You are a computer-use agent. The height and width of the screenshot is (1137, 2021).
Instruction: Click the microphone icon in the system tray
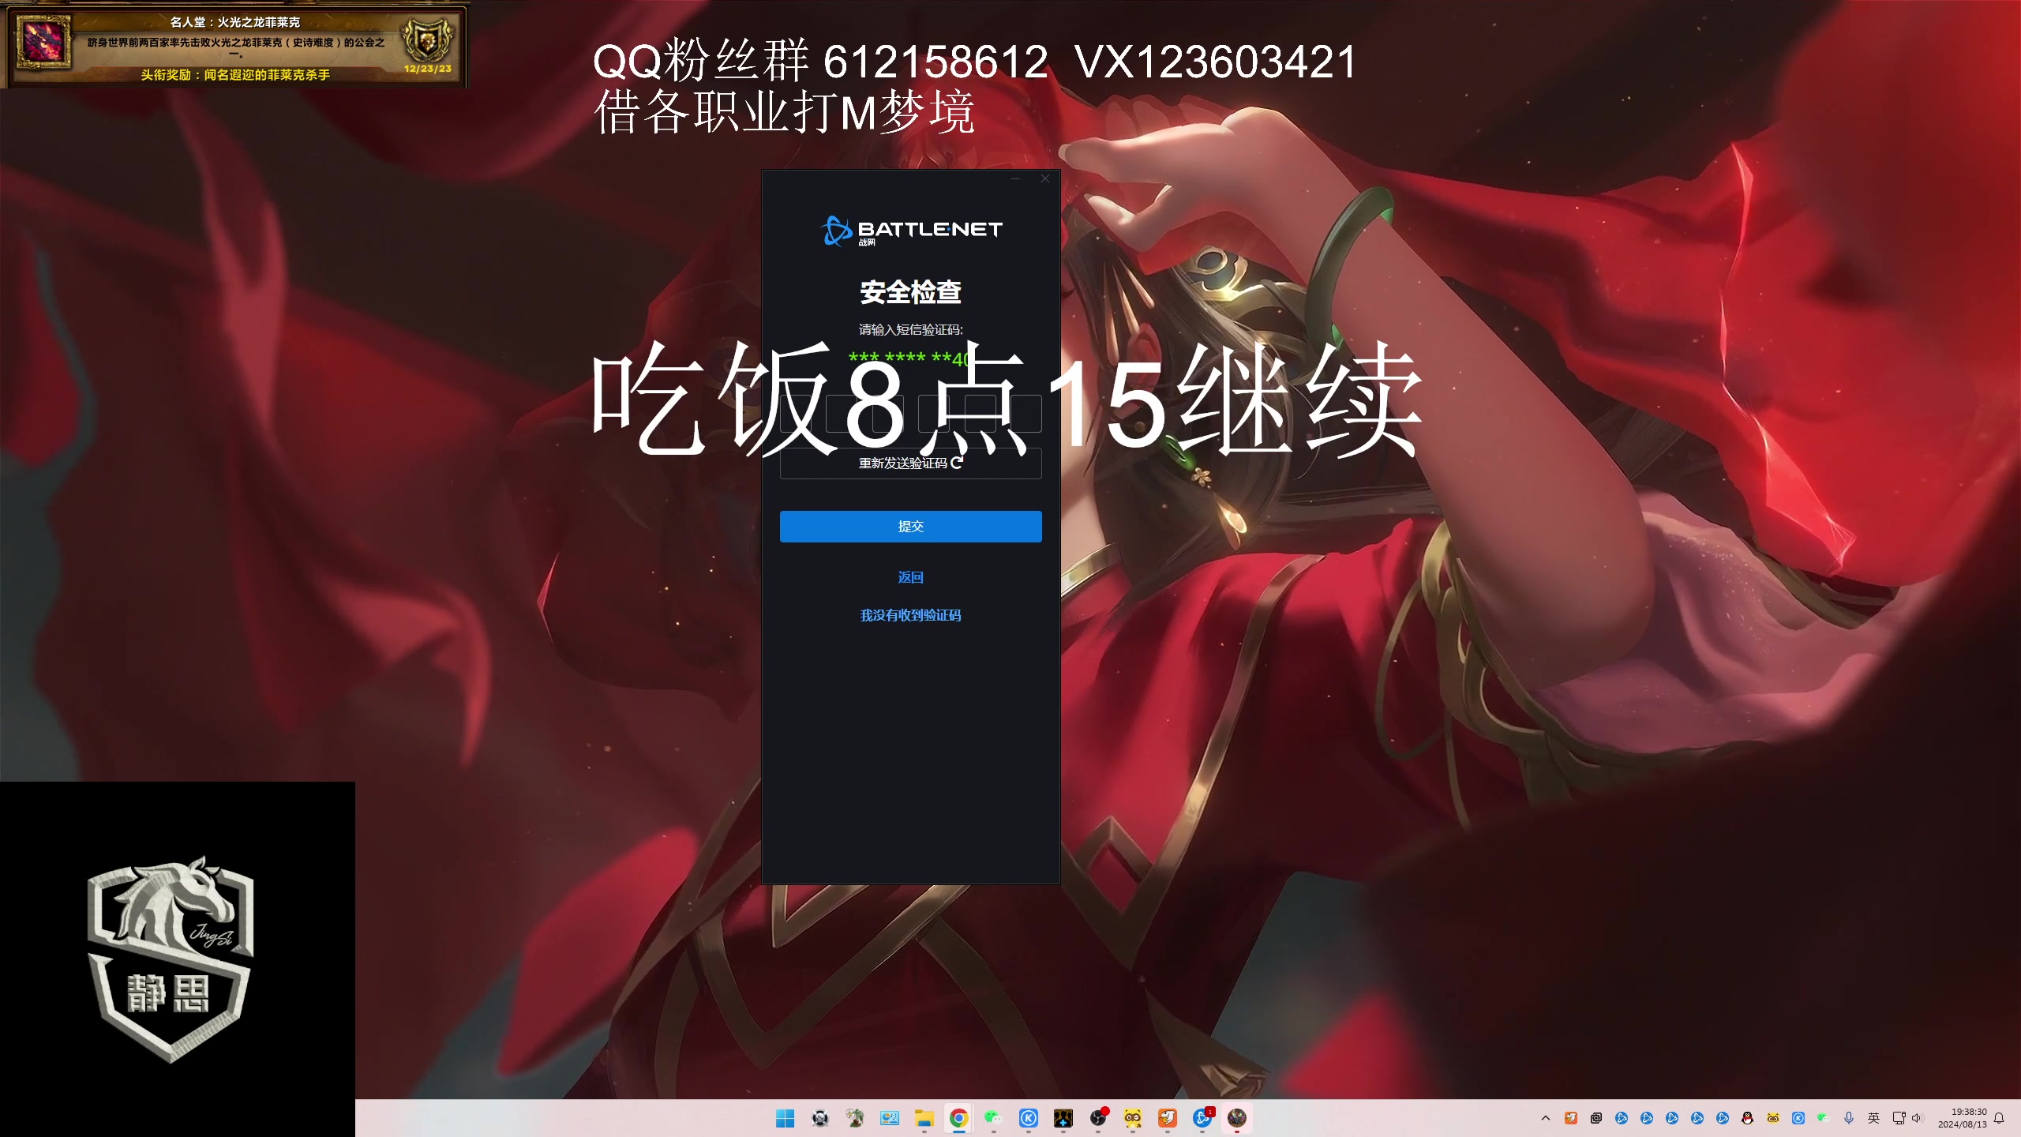point(1849,1118)
